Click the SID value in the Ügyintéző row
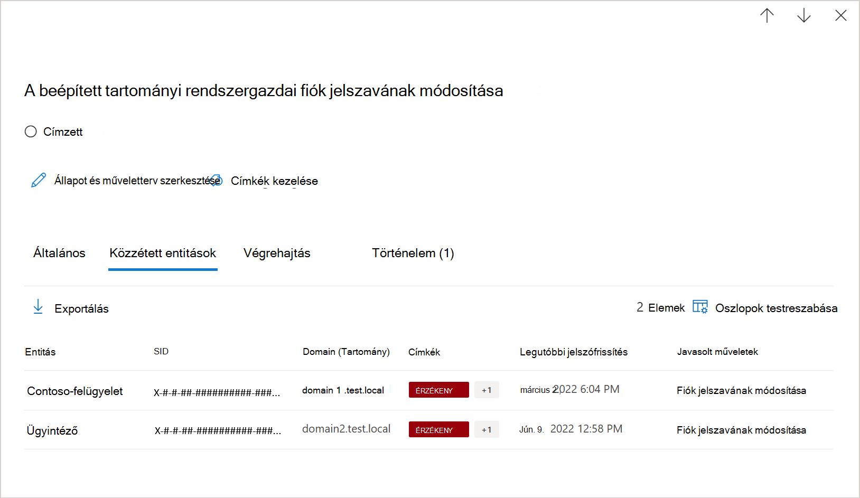Image resolution: width=860 pixels, height=498 pixels. coord(218,430)
